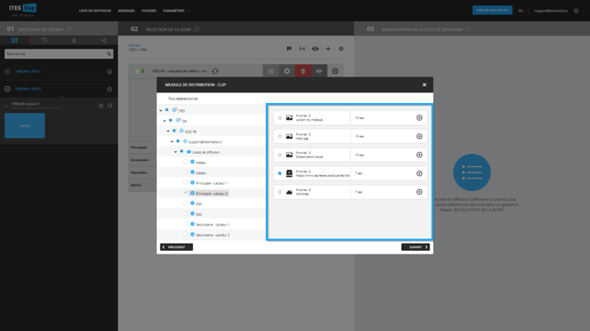Check the Principale - Lecteur 1 checkbox
Viewport: 590px width, 331px height.
point(185,182)
